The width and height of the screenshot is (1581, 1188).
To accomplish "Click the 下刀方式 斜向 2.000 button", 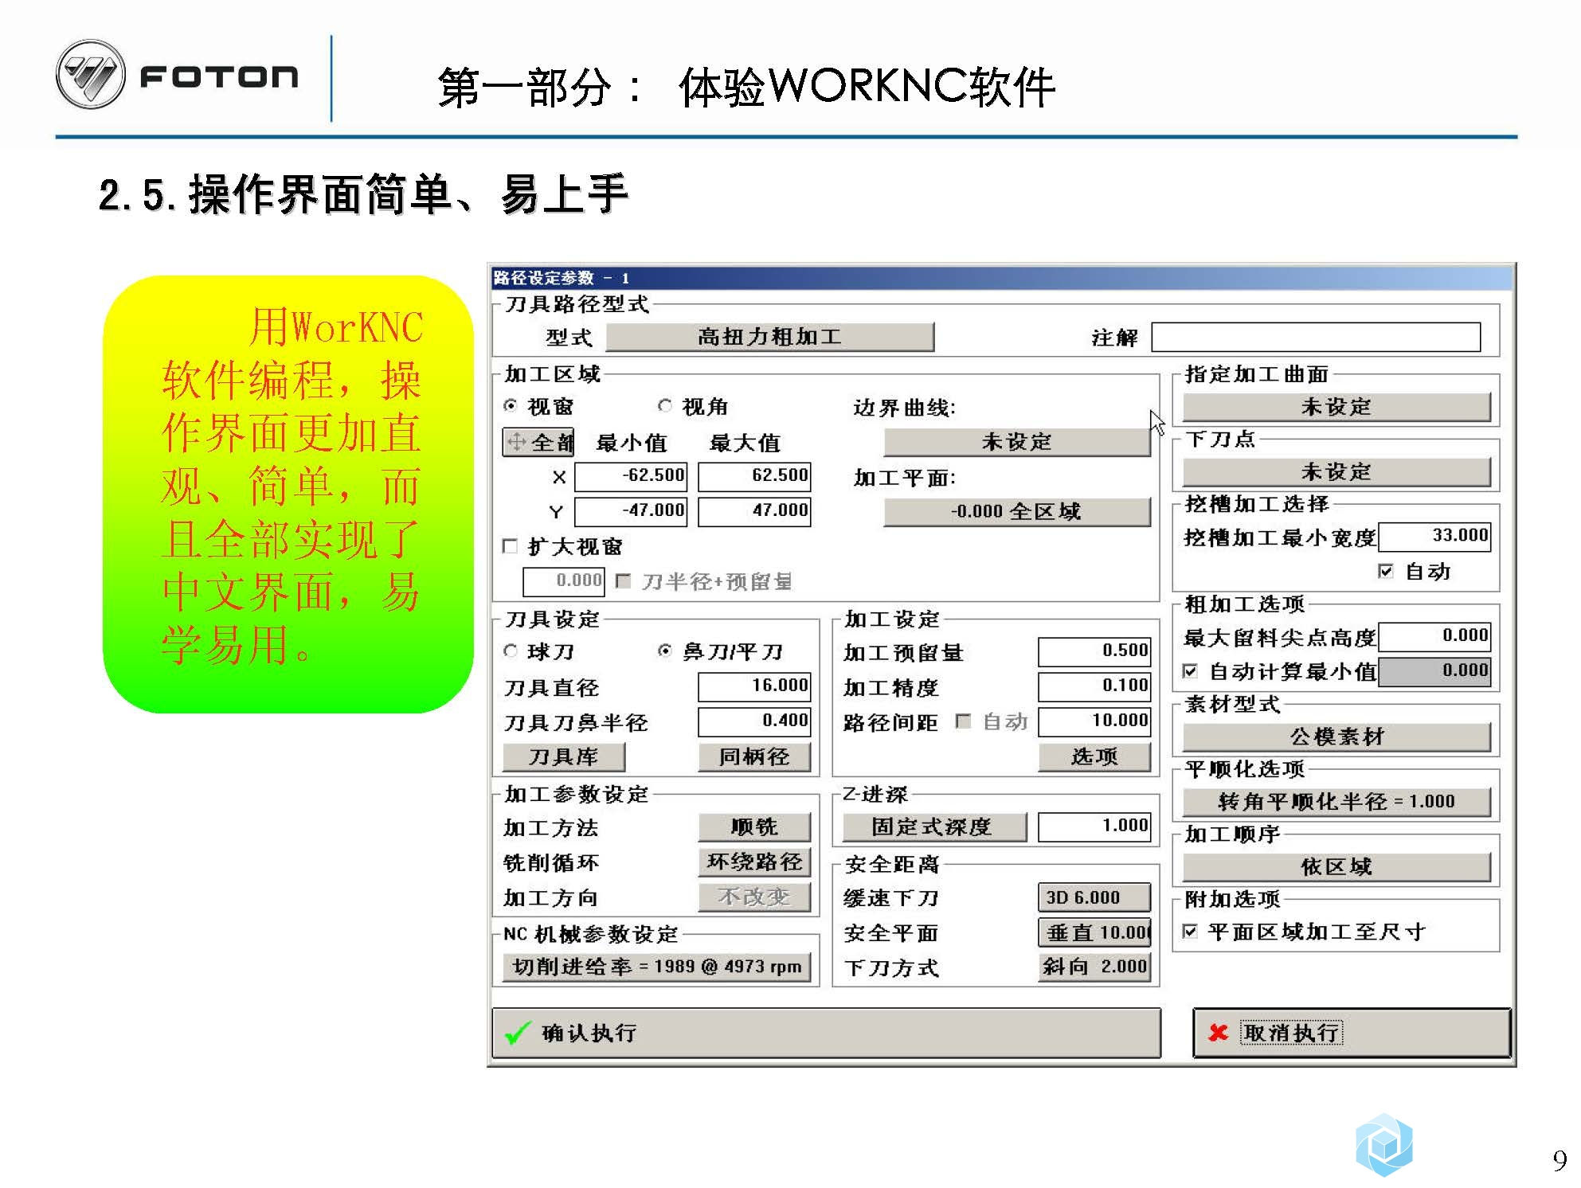I will 1094,967.
